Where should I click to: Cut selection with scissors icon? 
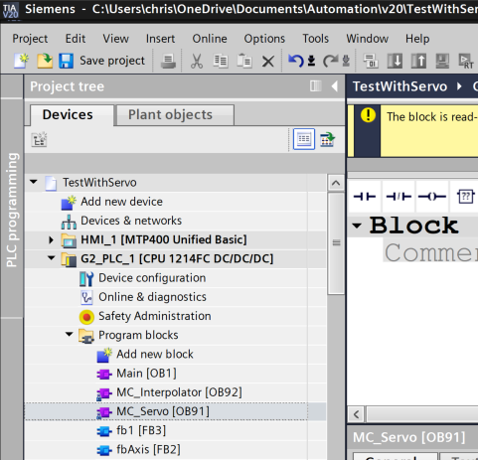pyautogui.click(x=197, y=62)
